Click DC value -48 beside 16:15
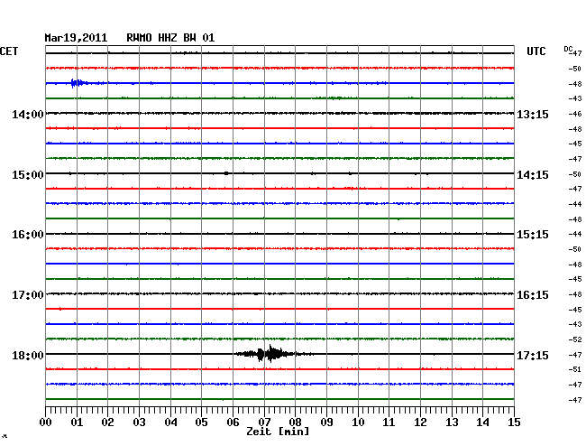Screen dimensions: 586x446 click(575, 295)
